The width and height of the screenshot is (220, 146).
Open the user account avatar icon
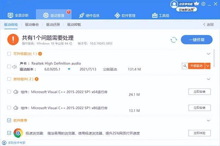point(174,4)
